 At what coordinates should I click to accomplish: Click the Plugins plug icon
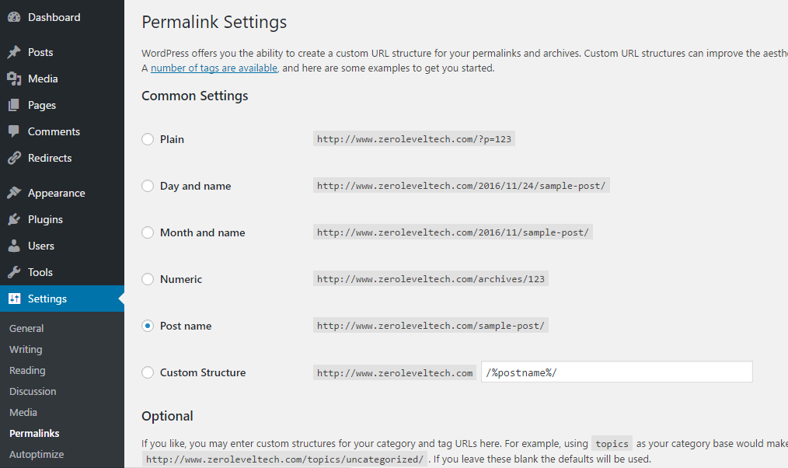pyautogui.click(x=14, y=220)
